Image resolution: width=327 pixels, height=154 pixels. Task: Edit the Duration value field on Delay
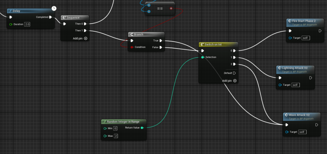coord(27,24)
